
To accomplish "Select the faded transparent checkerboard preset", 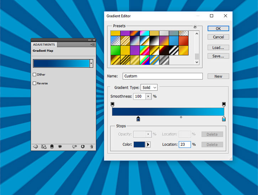I will pos(184,33).
